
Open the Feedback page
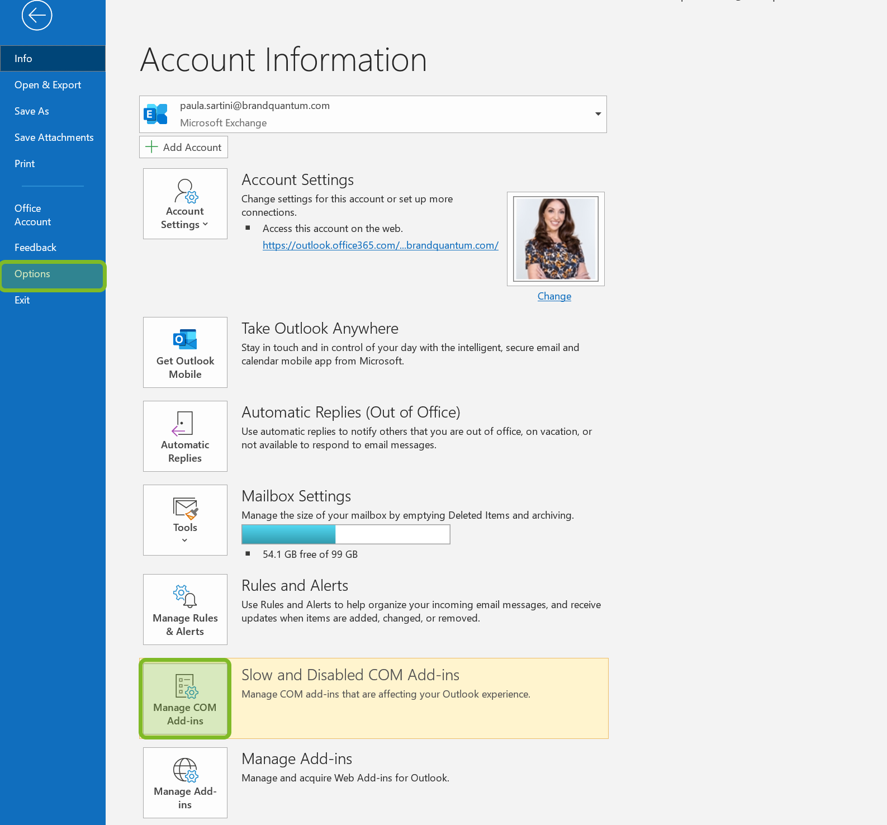pos(53,248)
